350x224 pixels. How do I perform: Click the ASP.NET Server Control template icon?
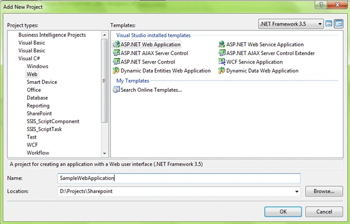(116, 62)
